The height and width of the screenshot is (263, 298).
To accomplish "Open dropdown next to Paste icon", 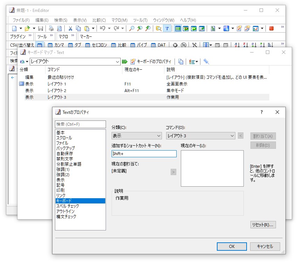I will pos(93,29).
